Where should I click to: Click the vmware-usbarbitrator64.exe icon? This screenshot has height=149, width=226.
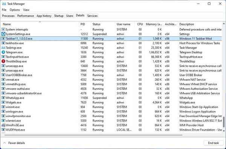point(3,93)
